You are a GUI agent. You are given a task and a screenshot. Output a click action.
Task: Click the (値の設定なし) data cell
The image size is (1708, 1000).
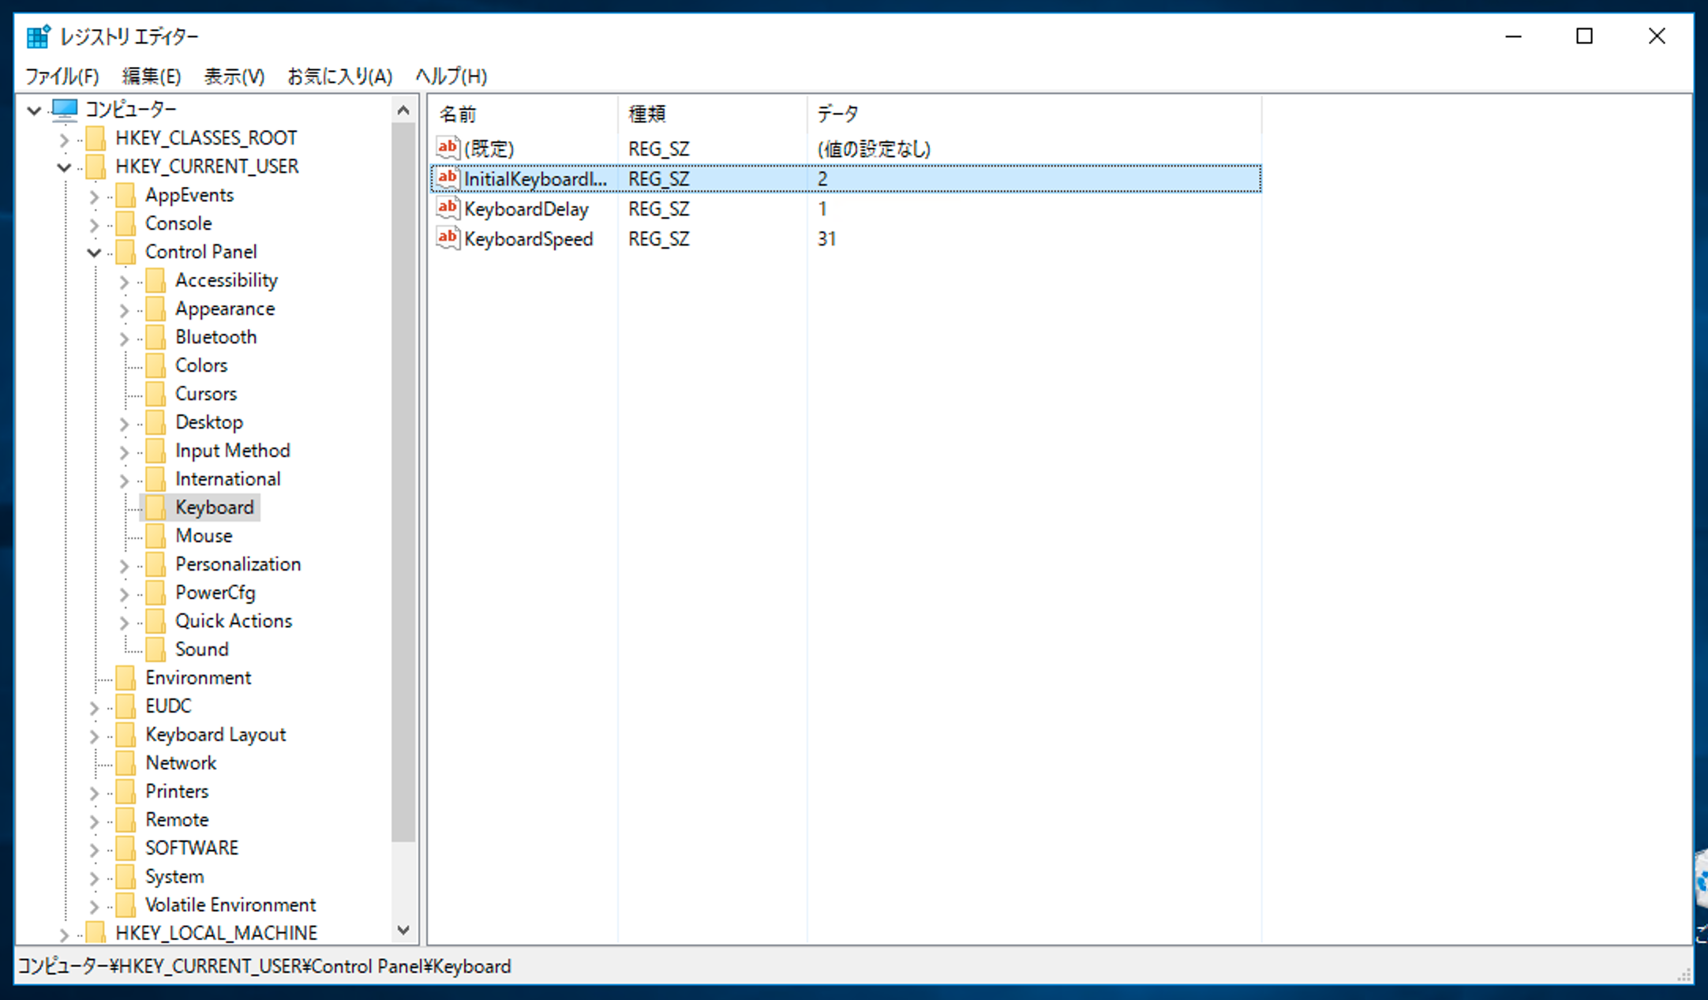pyautogui.click(x=874, y=148)
